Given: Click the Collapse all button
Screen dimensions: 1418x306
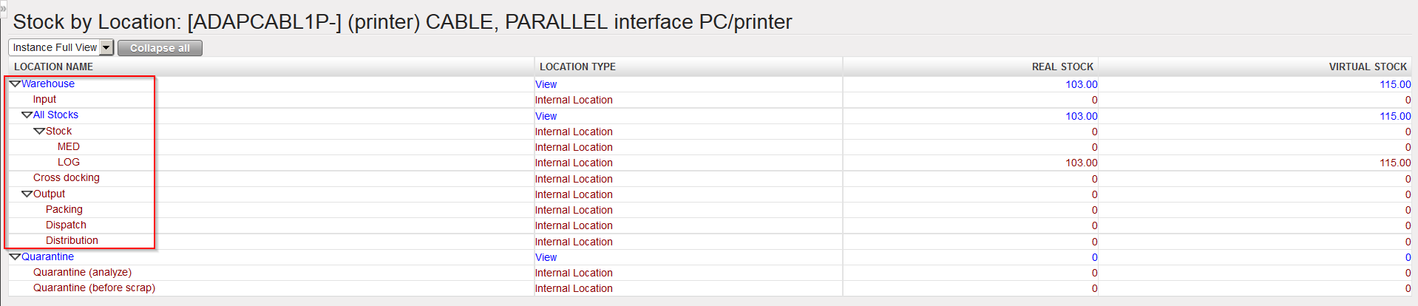Looking at the screenshot, I should [x=160, y=48].
